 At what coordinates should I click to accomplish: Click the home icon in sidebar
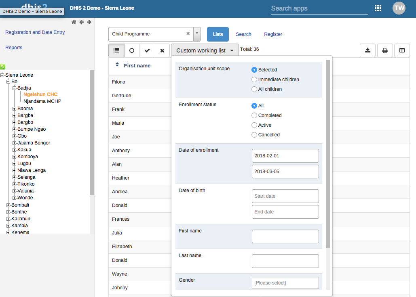point(74,22)
